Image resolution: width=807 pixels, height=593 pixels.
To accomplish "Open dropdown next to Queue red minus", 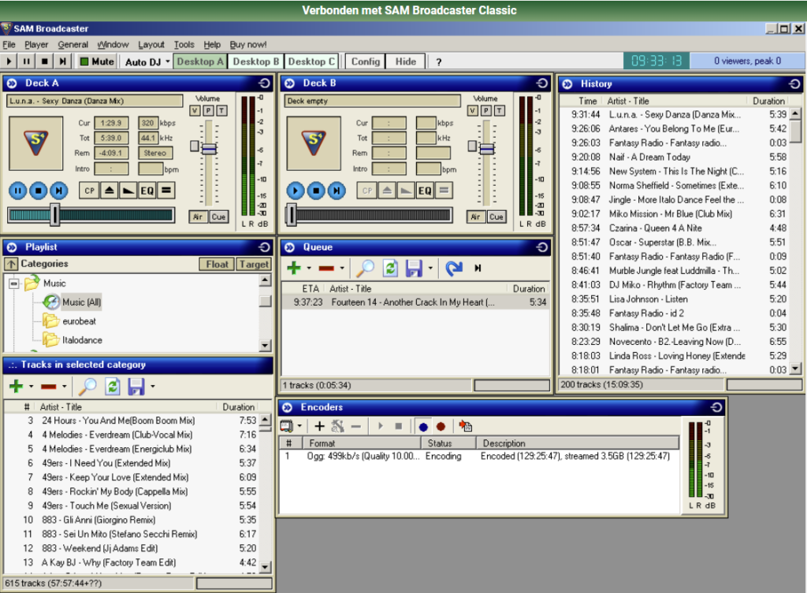I will click(342, 268).
